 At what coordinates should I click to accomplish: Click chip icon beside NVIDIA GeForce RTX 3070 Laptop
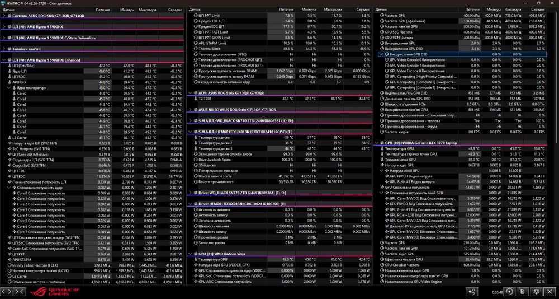[382, 143]
